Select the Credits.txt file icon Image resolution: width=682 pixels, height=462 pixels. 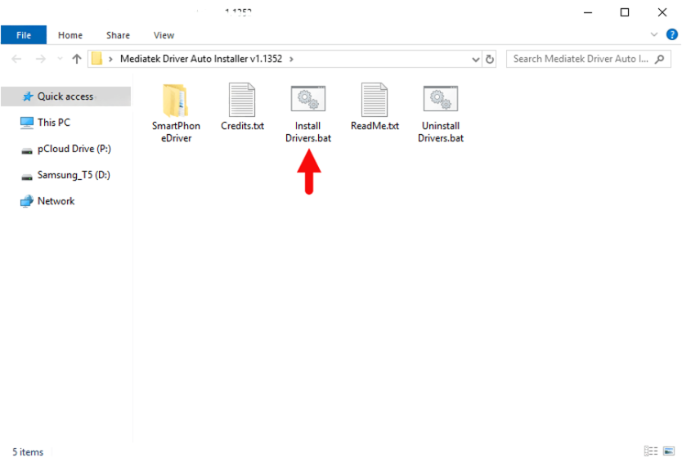tap(242, 100)
